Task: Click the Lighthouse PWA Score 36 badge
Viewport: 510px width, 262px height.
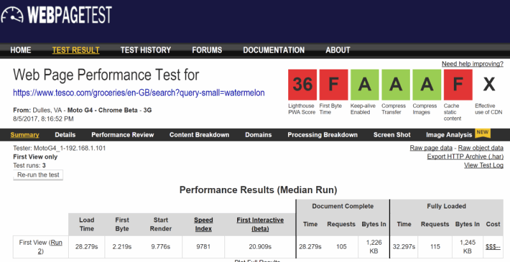Action: (302, 85)
